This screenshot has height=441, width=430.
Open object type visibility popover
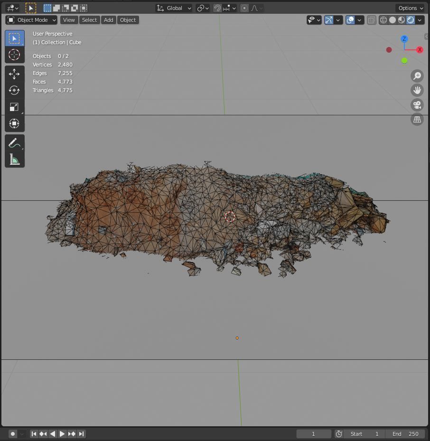point(314,20)
